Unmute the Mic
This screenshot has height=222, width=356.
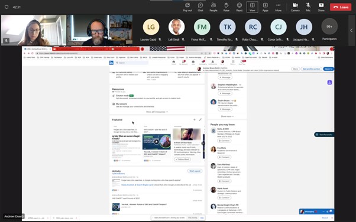308,7
